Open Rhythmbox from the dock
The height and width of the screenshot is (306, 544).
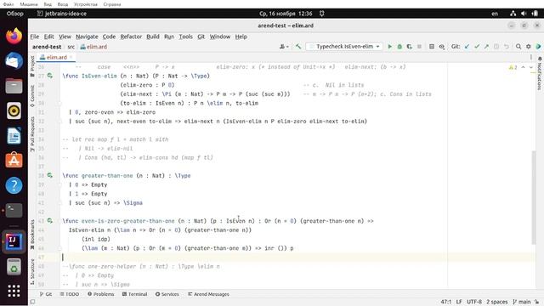coord(14,111)
